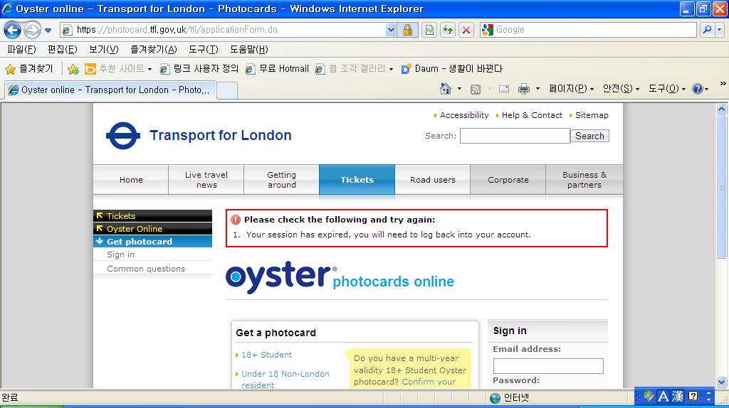Viewport: 729px width, 408px height.
Task: Click the site Search text field
Action: [515, 136]
